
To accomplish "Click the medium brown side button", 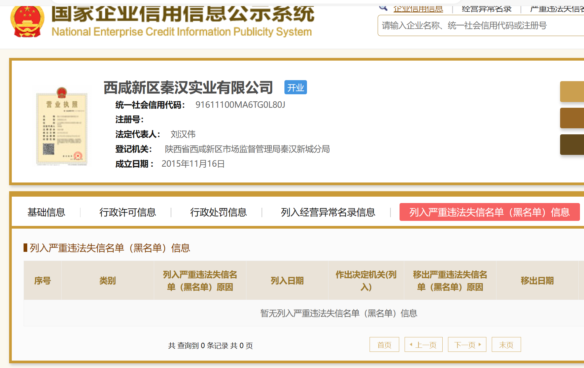I will 572,118.
